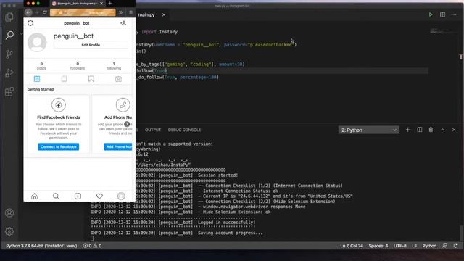Select the main.py editor tab

146,14
